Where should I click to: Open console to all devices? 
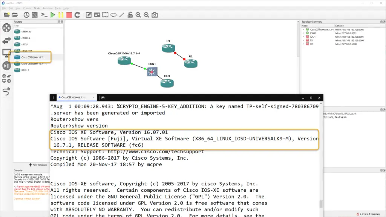coord(44,15)
